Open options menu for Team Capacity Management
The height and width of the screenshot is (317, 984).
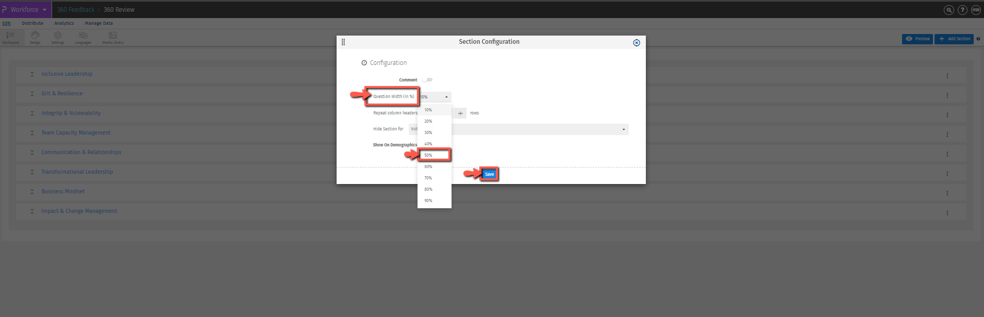[947, 135]
